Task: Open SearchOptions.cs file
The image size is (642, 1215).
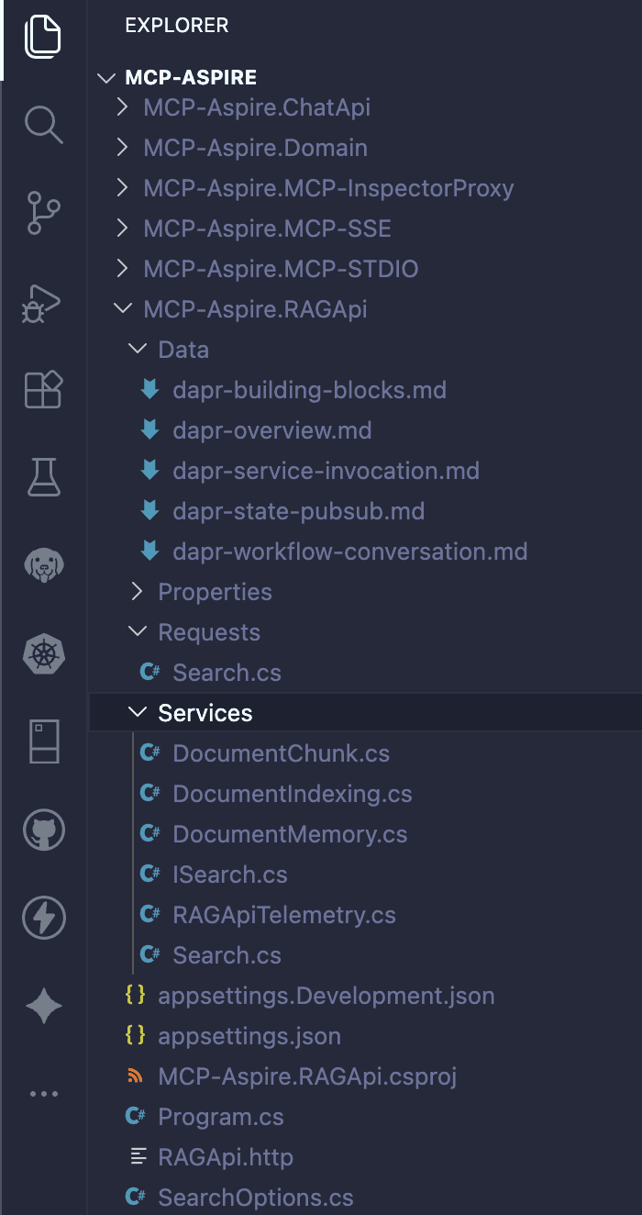Action: pos(256,1198)
